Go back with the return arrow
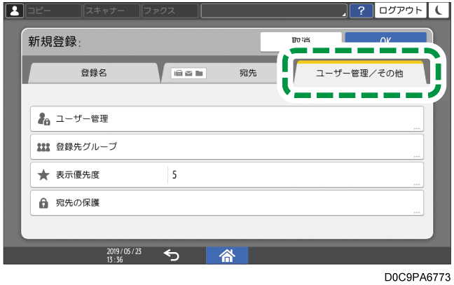 [172, 255]
